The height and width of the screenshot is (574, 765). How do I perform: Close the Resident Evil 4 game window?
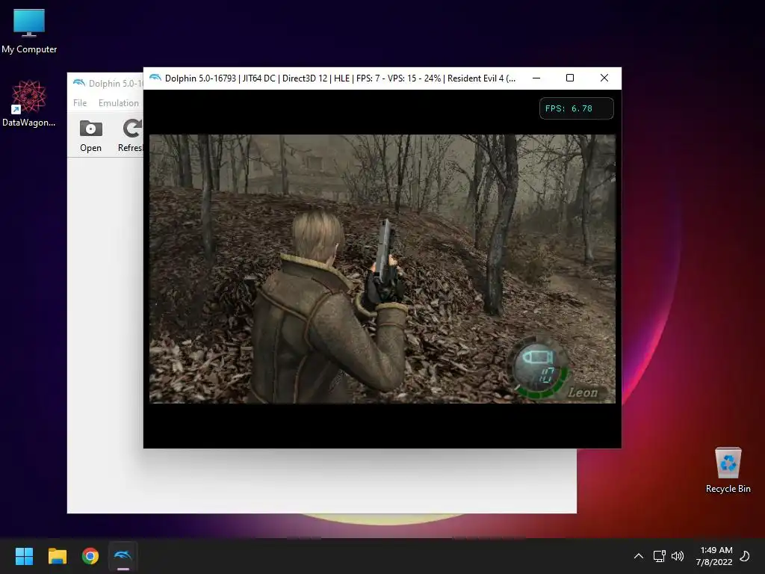point(604,78)
